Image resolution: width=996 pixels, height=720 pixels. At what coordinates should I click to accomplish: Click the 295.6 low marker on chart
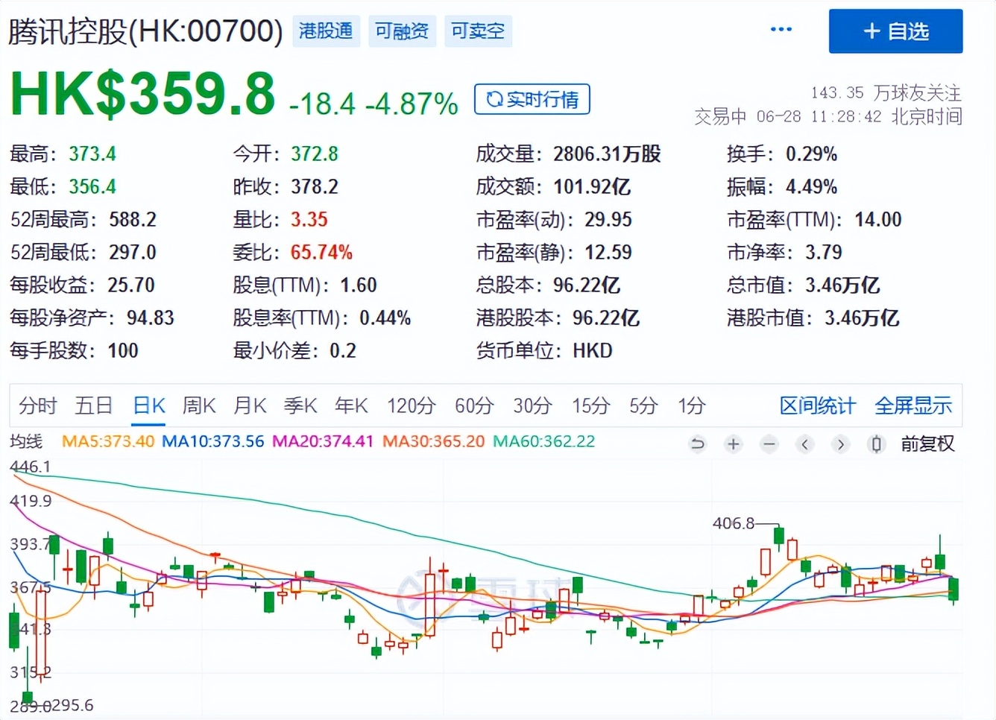(72, 705)
